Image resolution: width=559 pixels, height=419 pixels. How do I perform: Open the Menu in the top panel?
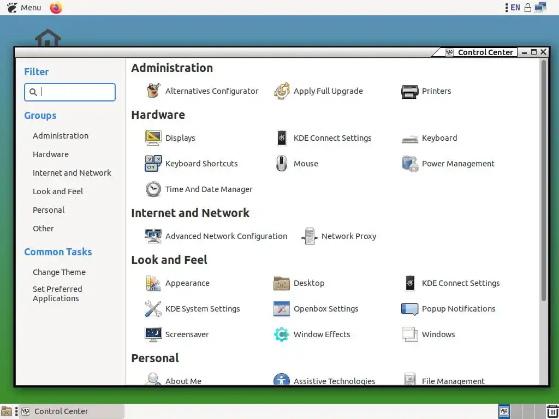pyautogui.click(x=24, y=8)
